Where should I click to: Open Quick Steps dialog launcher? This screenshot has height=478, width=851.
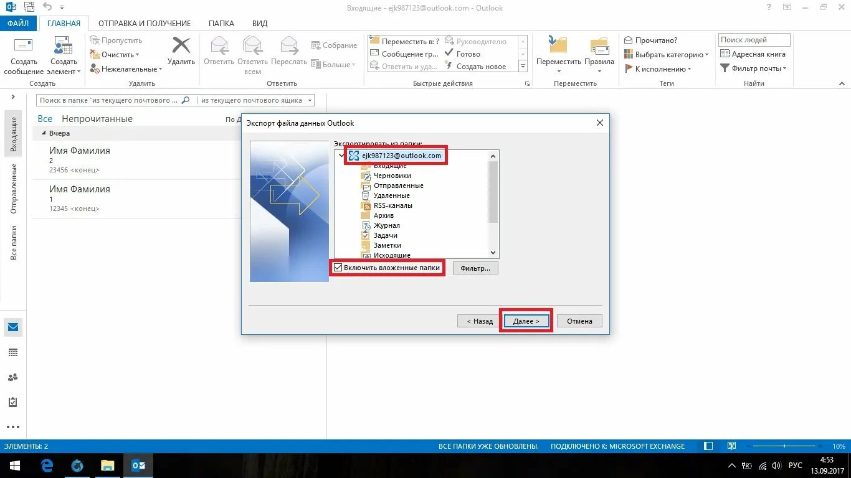527,83
